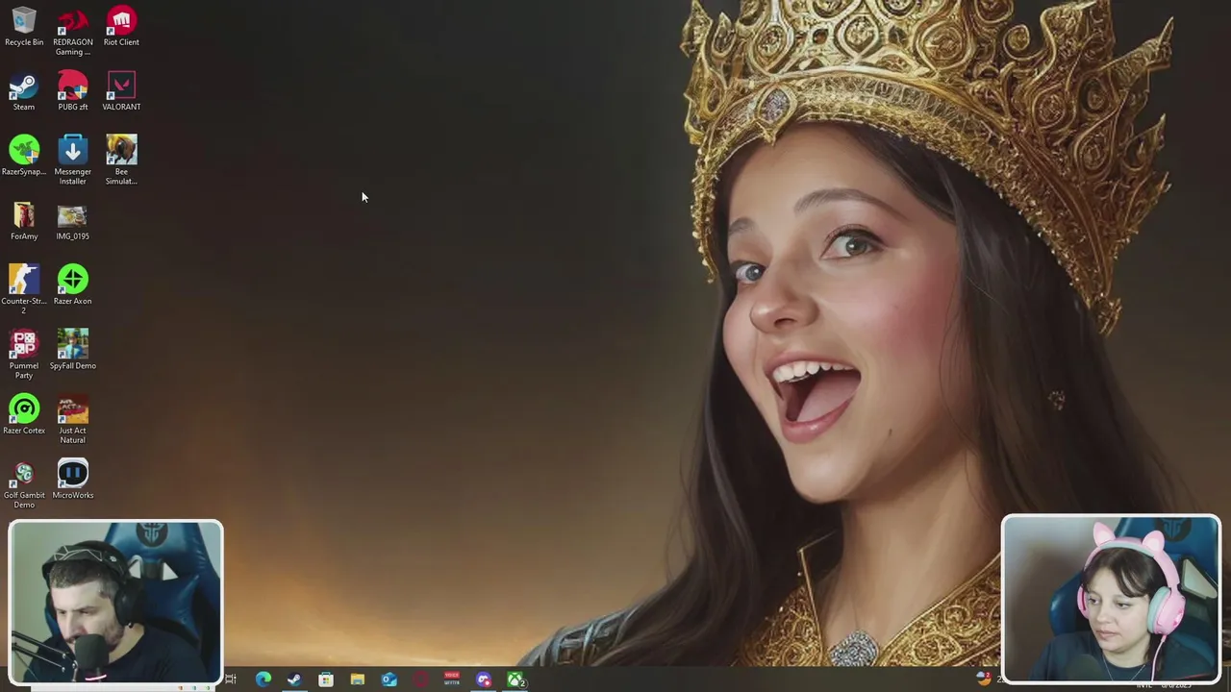Select the Pummel Party shortcut
This screenshot has width=1231, height=692.
(x=24, y=355)
